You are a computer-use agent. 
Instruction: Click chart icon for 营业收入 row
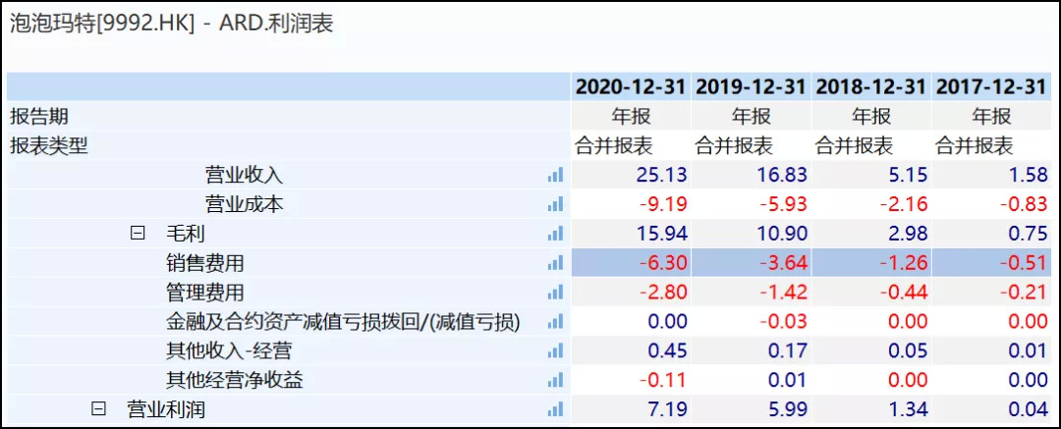click(x=556, y=175)
